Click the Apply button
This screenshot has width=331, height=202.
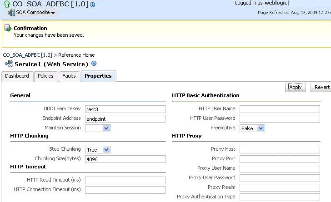pos(296,87)
